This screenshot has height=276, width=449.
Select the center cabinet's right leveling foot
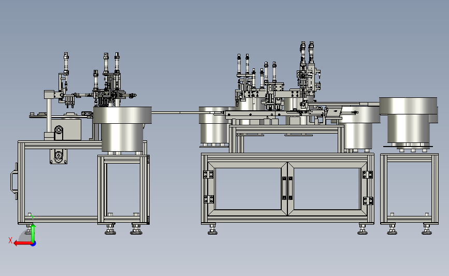click(x=363, y=229)
